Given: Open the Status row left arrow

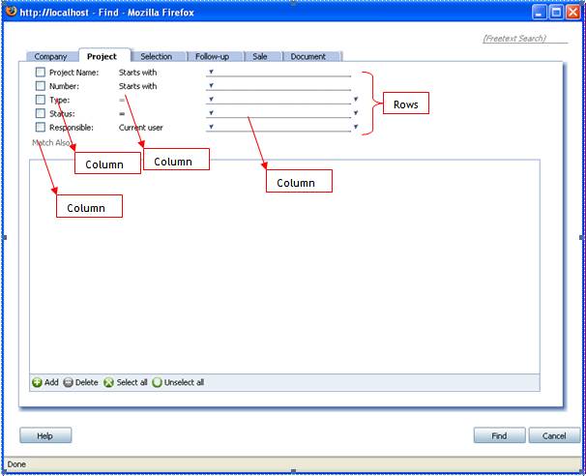Looking at the screenshot, I should 211,112.
